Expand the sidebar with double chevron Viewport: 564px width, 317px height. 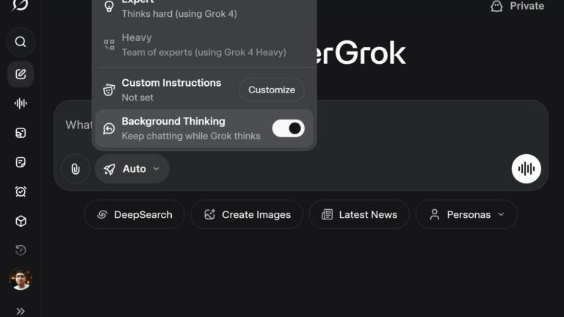point(21,310)
